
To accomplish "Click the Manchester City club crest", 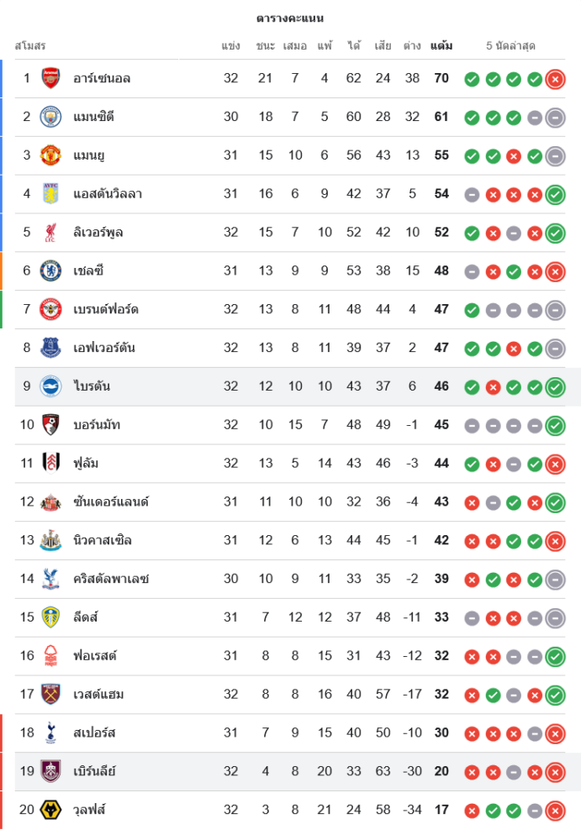I will tap(51, 117).
